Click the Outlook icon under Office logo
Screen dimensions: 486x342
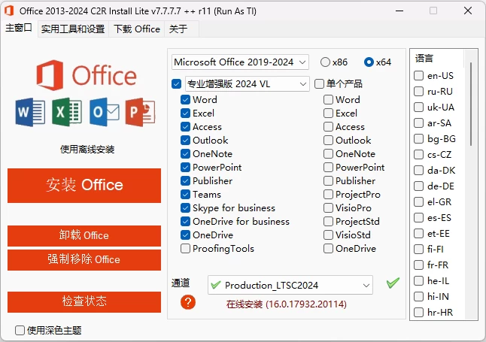coord(104,112)
